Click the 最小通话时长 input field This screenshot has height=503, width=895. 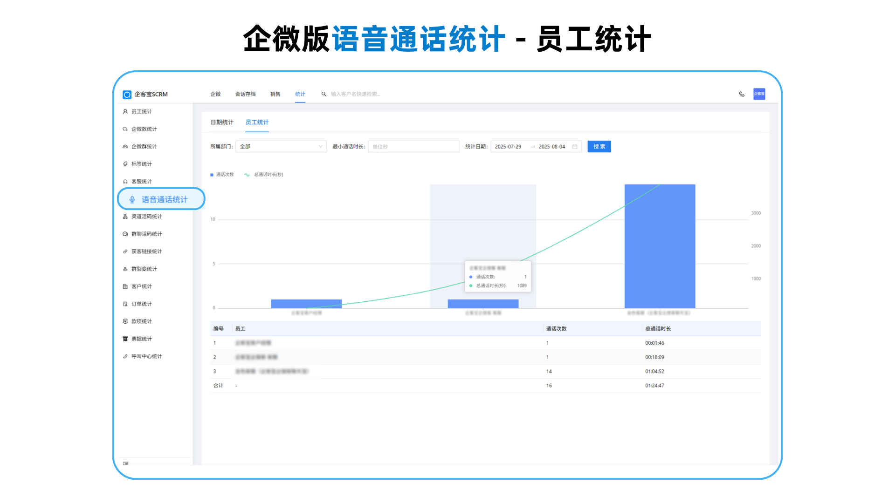pyautogui.click(x=413, y=147)
